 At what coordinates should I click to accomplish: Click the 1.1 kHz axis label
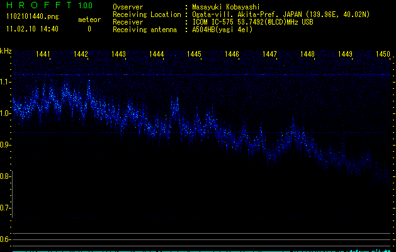click(x=6, y=82)
